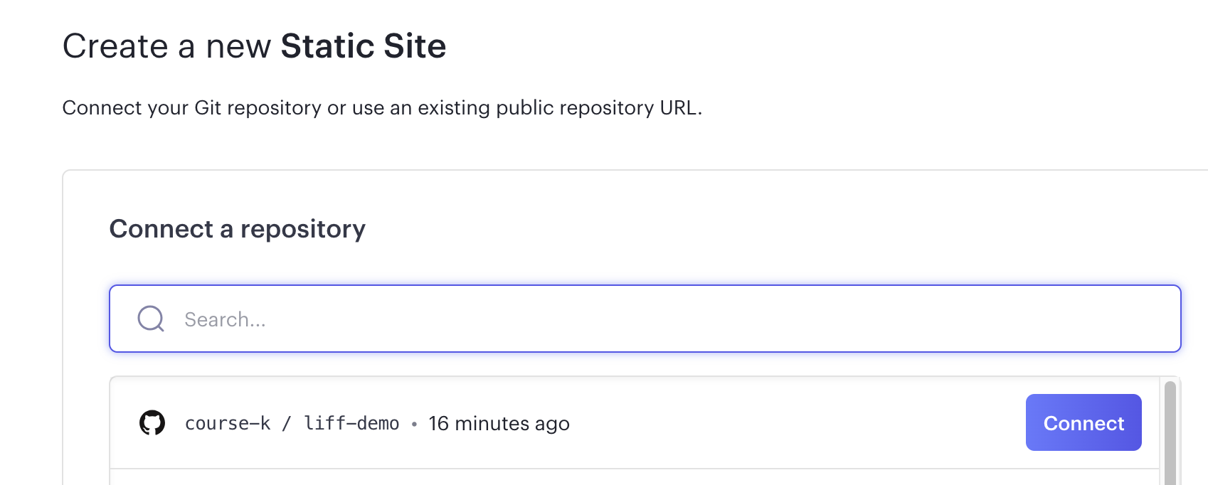The image size is (1208, 485).
Task: Click the Static Site bold title text
Action: [x=362, y=45]
